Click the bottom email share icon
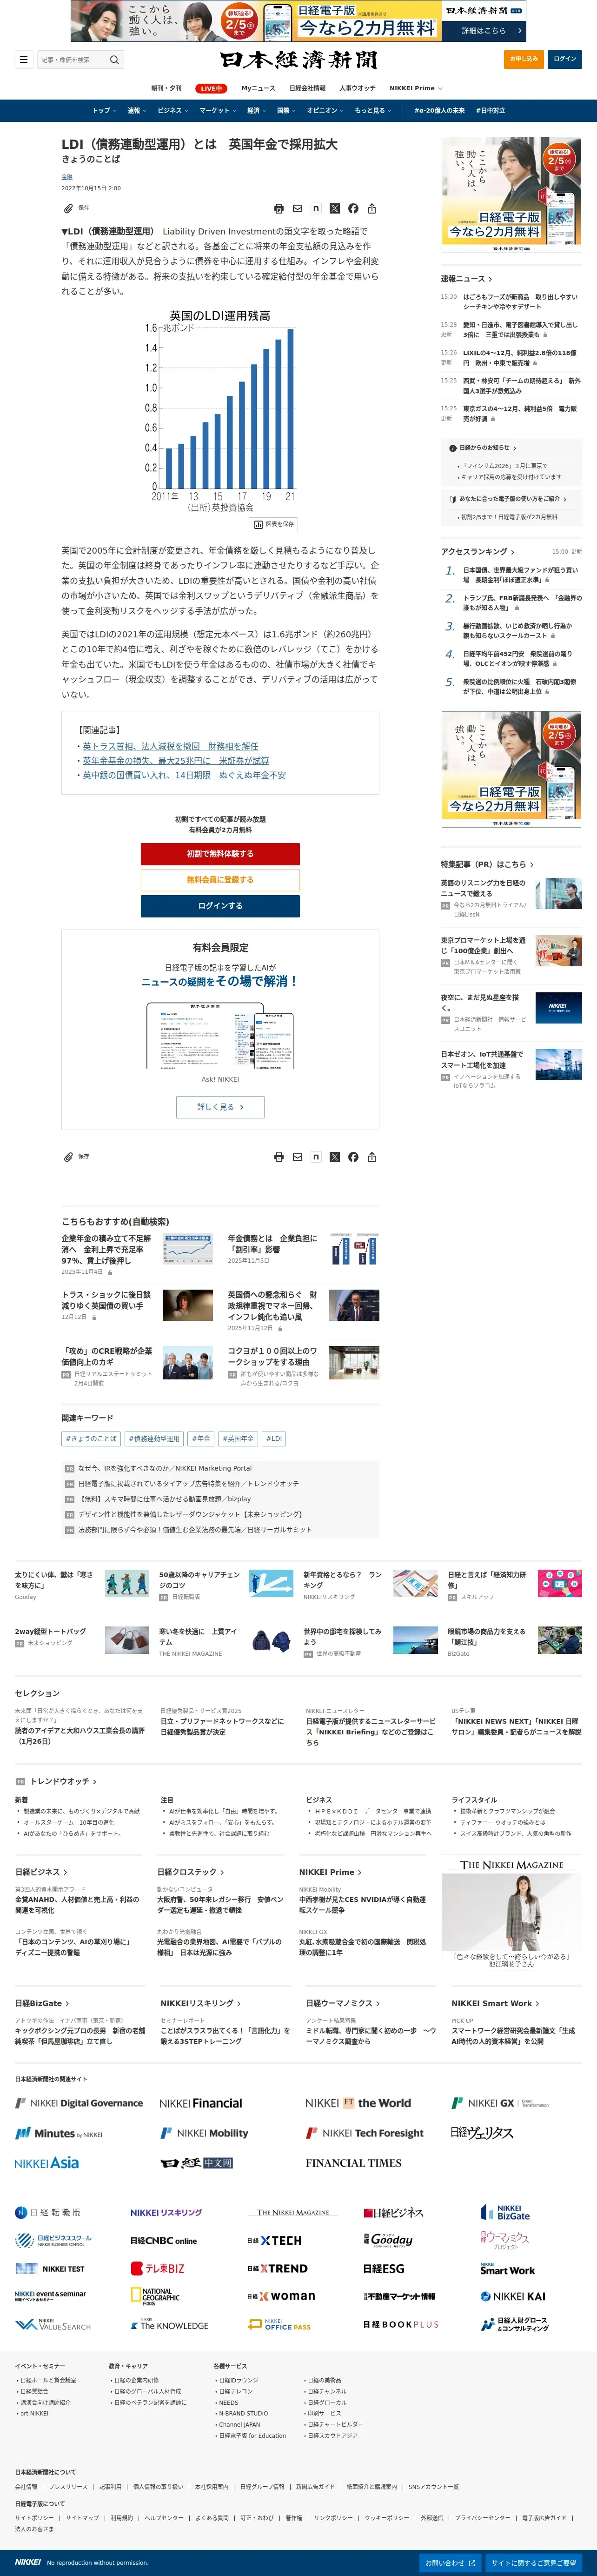The image size is (597, 2576). (x=297, y=1157)
